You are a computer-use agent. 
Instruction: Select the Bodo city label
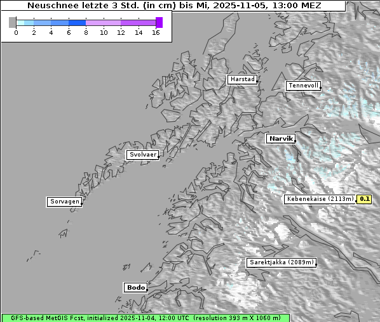[135, 287]
